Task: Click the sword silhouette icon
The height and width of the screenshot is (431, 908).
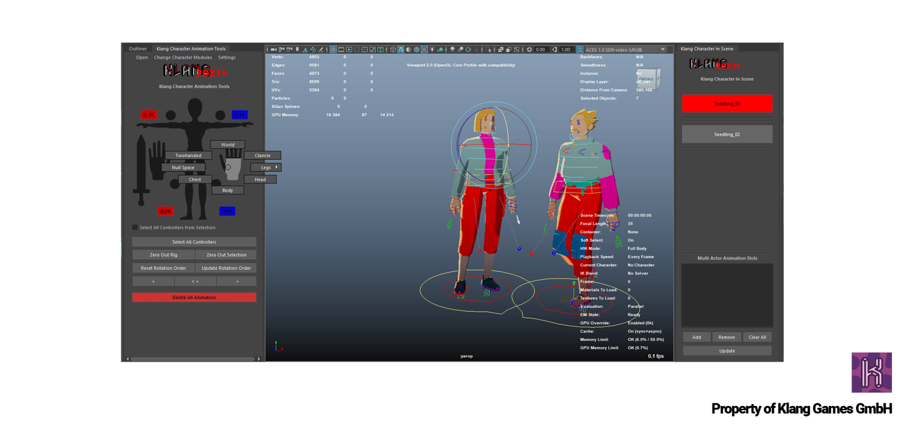Action: (x=141, y=170)
